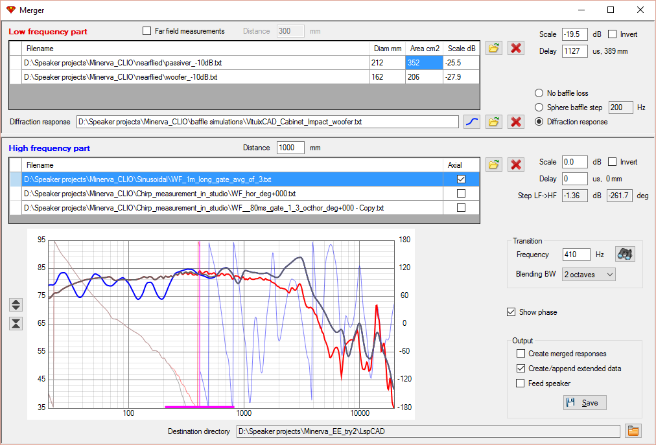The image size is (656, 445).
Task: Click row selector of passiver_-10dB.txt
Action: click(x=16, y=63)
